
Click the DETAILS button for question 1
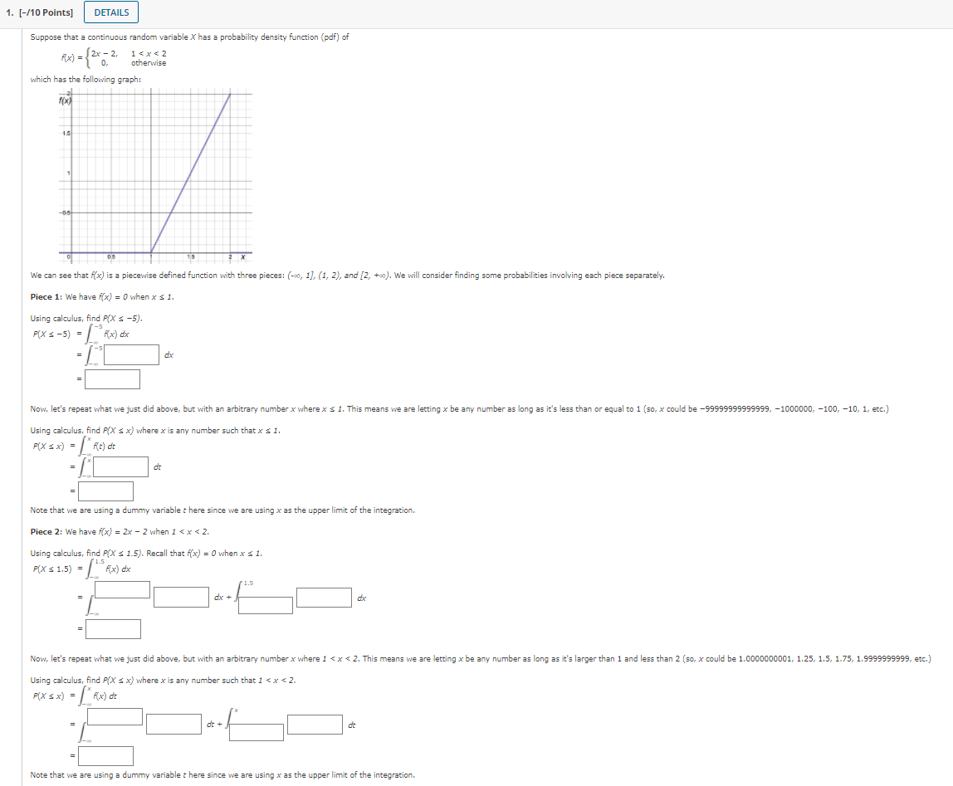110,12
